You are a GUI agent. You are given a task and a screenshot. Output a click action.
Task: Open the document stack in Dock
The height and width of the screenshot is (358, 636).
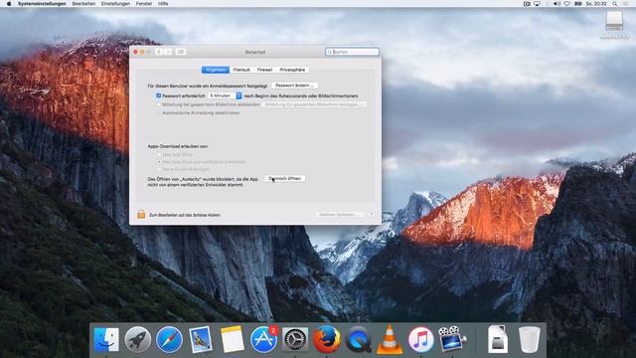(498, 339)
